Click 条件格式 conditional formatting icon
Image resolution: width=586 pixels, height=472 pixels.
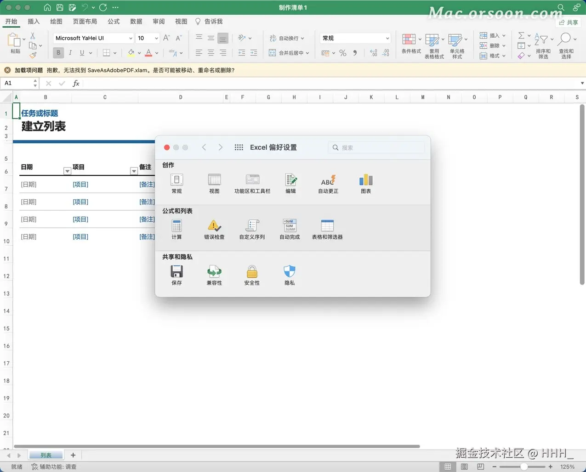411,44
